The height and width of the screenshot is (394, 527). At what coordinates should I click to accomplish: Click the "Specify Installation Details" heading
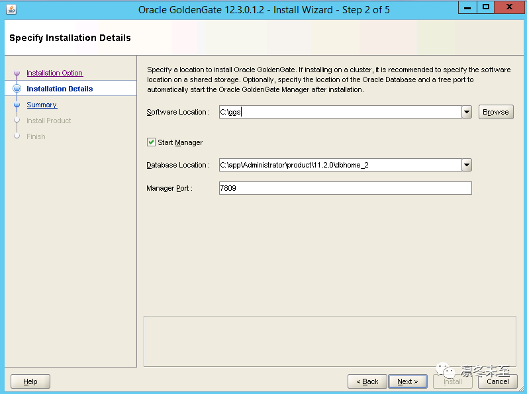click(70, 38)
